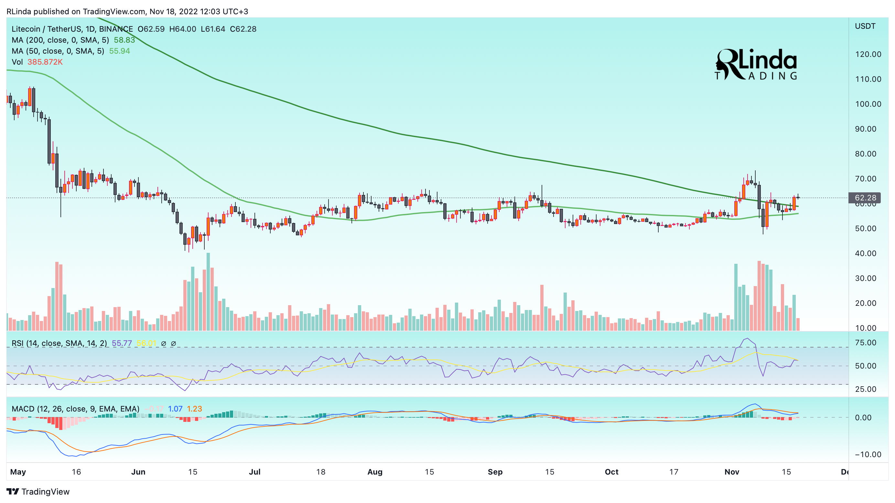Click the RSI value 55.77
This screenshot has height=503, width=895.
[x=122, y=344]
